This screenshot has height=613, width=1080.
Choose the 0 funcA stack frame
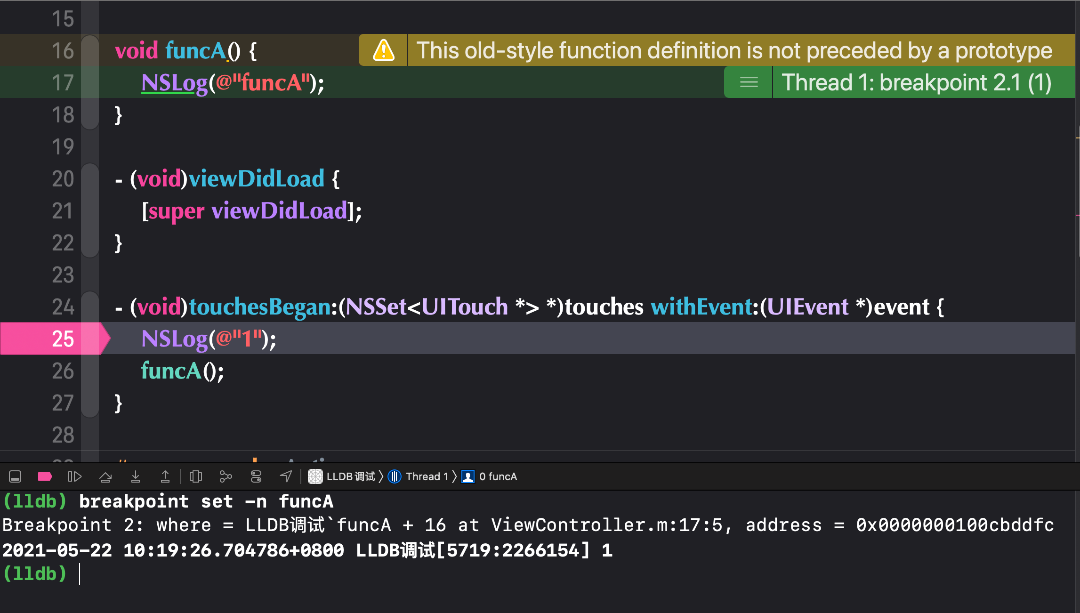[x=490, y=476]
